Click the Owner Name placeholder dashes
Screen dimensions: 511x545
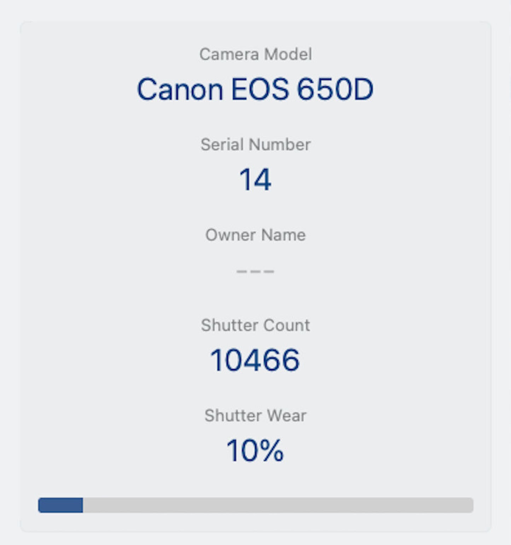pos(255,271)
